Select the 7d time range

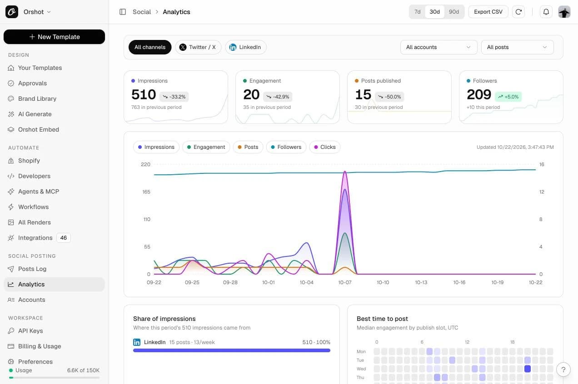[x=417, y=12]
